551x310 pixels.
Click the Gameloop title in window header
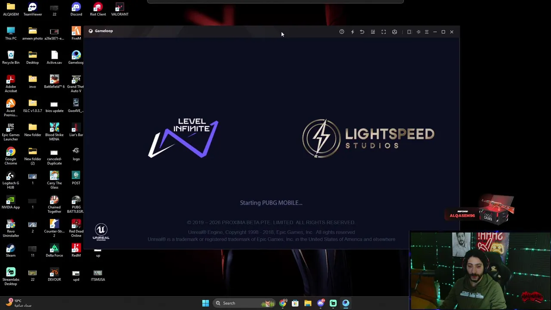point(104,31)
